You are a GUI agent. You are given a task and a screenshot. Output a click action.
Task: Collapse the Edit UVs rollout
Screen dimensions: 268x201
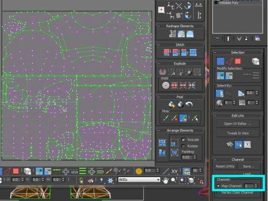click(215, 116)
